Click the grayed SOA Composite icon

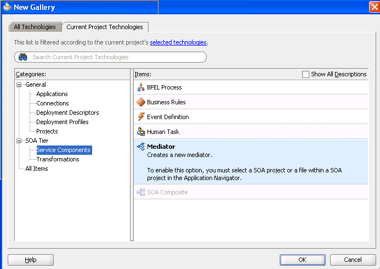pyautogui.click(x=141, y=192)
